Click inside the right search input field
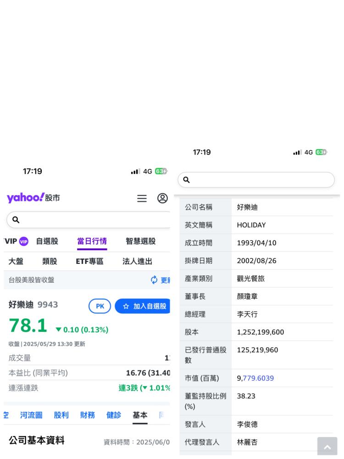This screenshot has height=459, width=344. point(256,180)
